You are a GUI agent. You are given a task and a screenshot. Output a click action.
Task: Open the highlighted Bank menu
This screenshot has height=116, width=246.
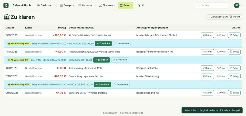tap(126, 5)
